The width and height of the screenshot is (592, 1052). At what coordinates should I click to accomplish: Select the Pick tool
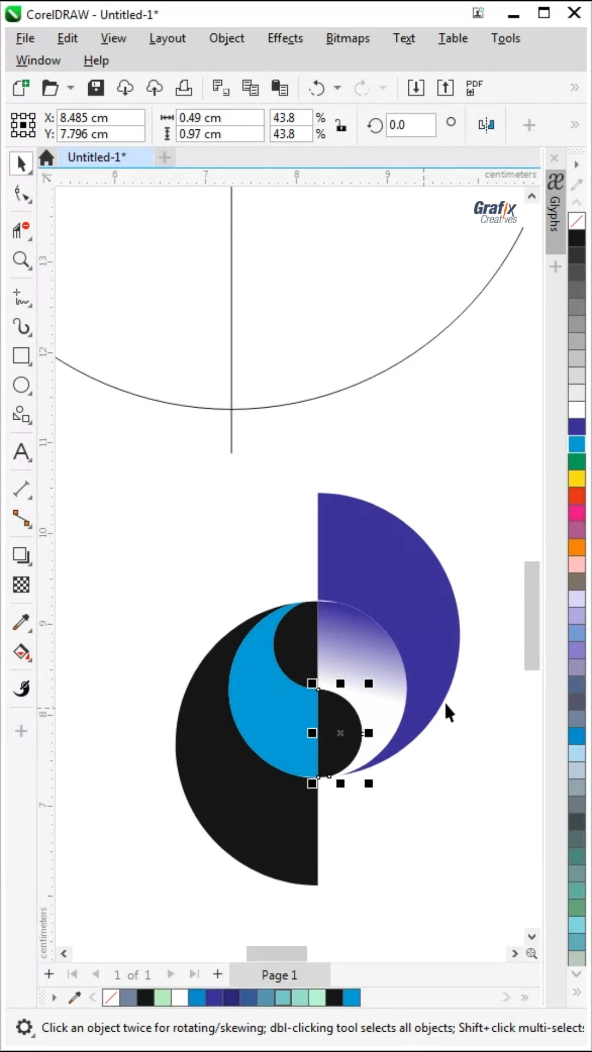pos(21,164)
